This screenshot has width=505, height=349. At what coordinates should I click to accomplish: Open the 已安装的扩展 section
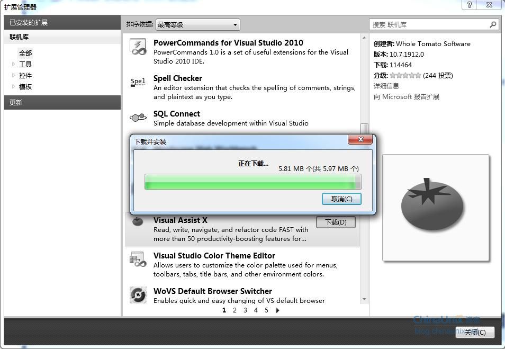coord(62,23)
